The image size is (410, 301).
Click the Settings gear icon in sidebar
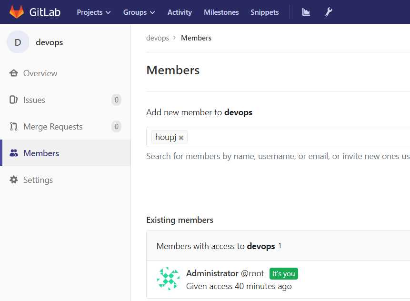14,180
